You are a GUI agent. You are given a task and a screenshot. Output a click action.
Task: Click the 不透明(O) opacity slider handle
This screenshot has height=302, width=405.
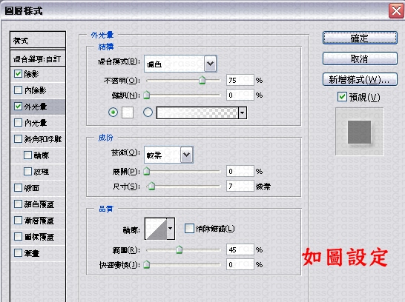click(202, 81)
